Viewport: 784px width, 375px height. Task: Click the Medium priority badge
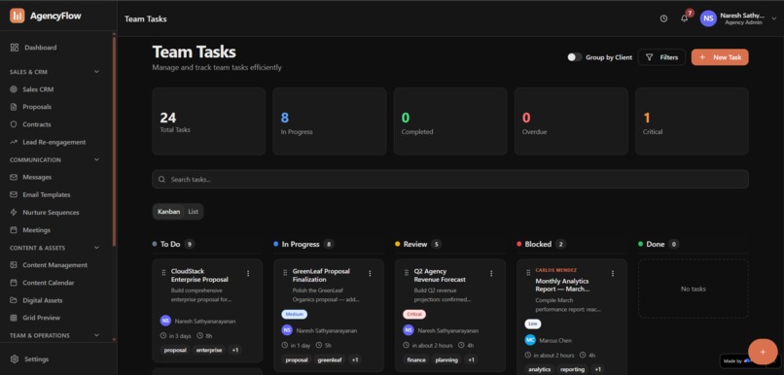click(x=295, y=315)
